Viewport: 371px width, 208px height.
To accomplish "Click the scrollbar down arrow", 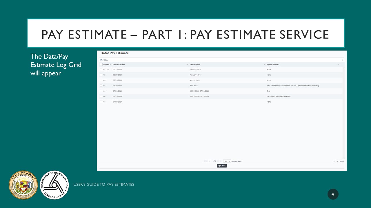I will point(344,158).
